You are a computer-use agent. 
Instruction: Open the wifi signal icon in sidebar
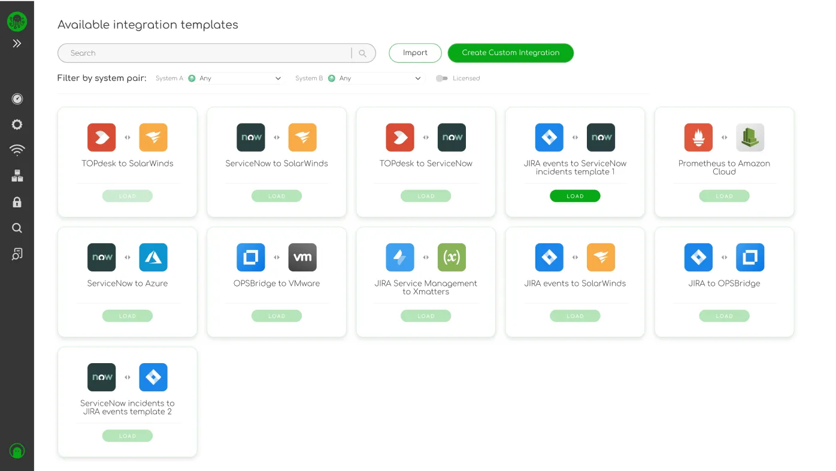click(17, 150)
